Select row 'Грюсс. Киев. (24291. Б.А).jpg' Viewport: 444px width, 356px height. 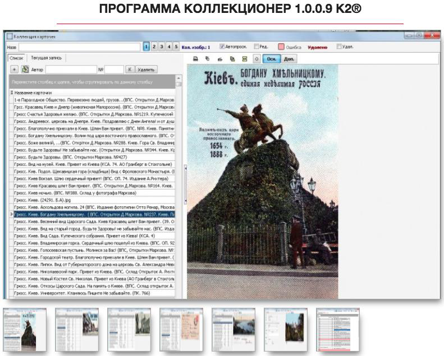pyautogui.click(x=94, y=200)
